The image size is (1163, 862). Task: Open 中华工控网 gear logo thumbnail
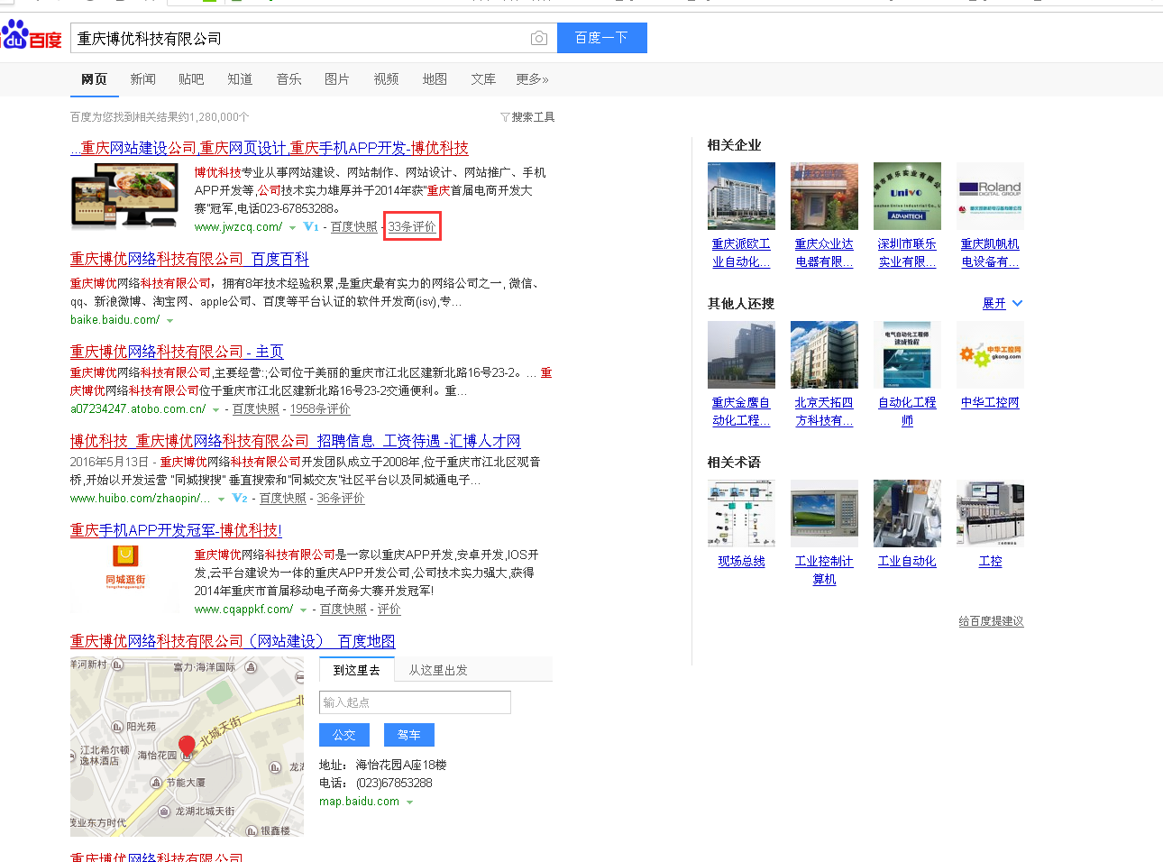990,354
